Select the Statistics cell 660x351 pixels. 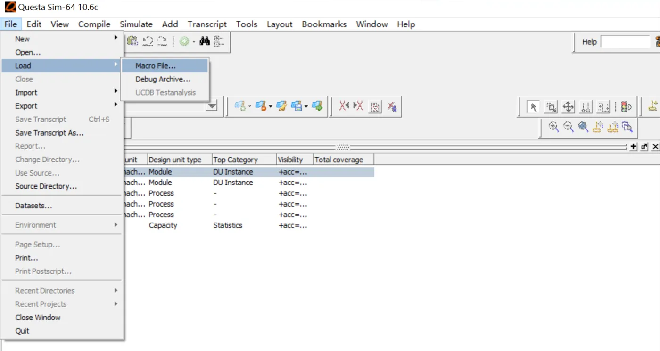coord(228,225)
